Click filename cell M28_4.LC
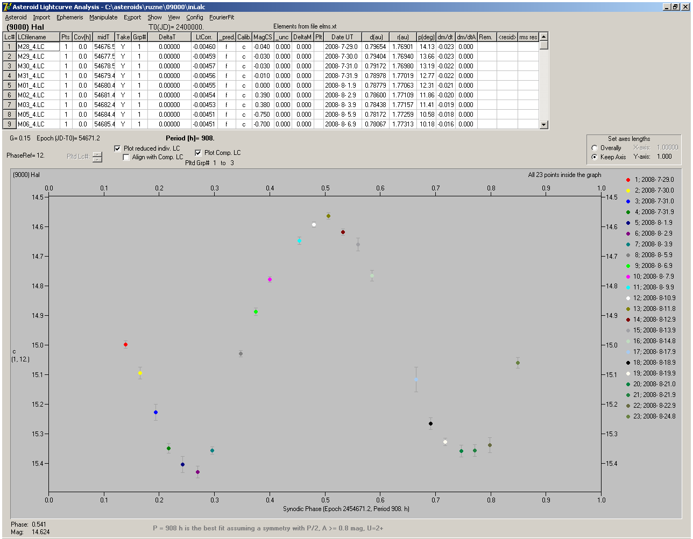 click(x=38, y=47)
